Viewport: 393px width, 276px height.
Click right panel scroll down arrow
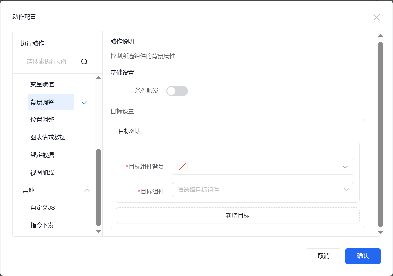380,232
